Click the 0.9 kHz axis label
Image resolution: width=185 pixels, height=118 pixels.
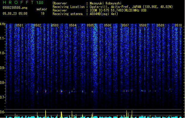(2, 68)
